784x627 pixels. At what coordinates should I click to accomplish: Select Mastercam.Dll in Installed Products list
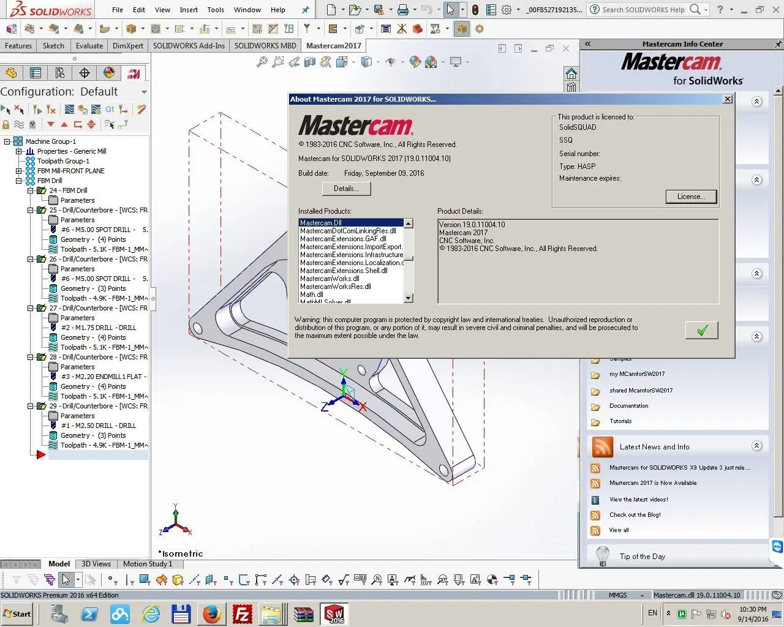point(351,223)
